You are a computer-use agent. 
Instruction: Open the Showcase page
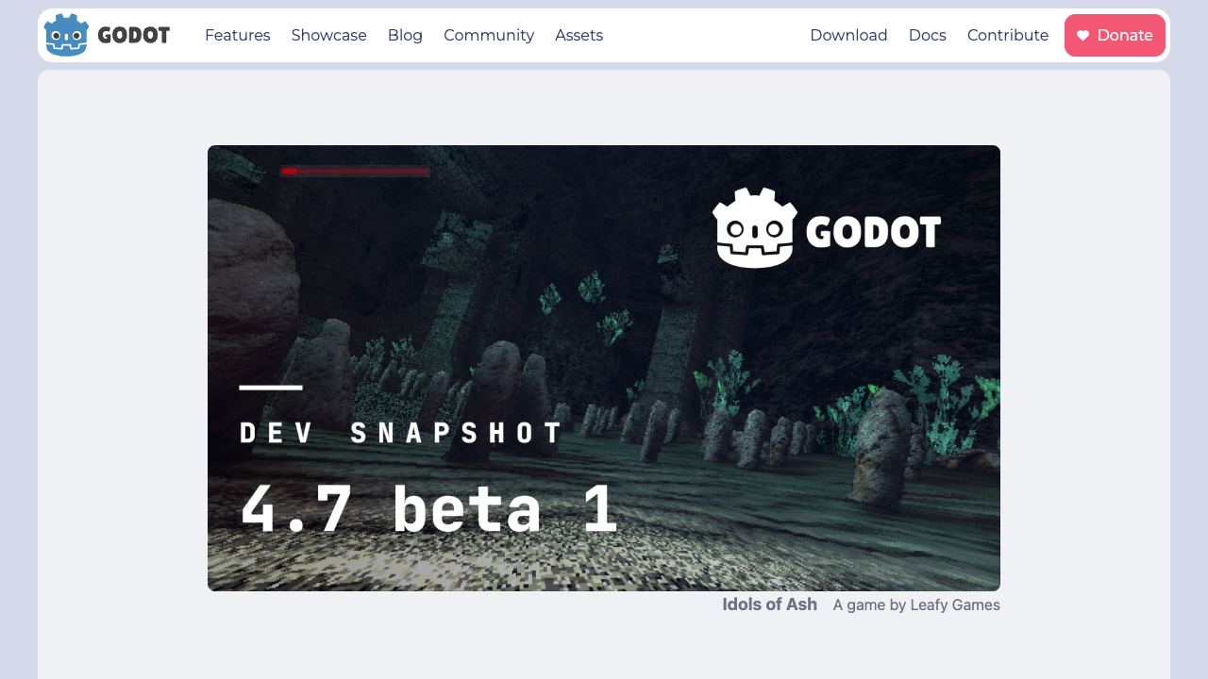coord(328,35)
